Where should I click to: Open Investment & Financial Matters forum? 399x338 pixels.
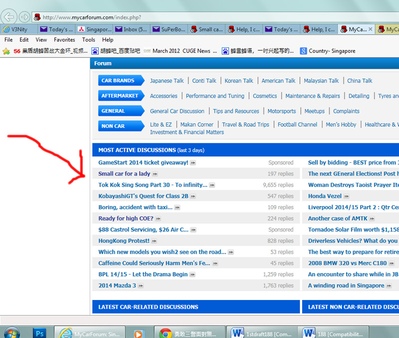[x=187, y=132]
